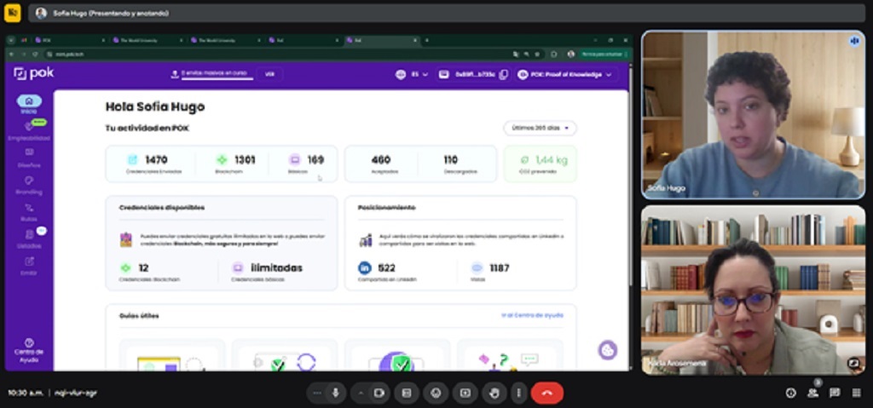873x408 pixels.
Task: Click the 0xB9f wallet address text
Action: click(x=475, y=75)
